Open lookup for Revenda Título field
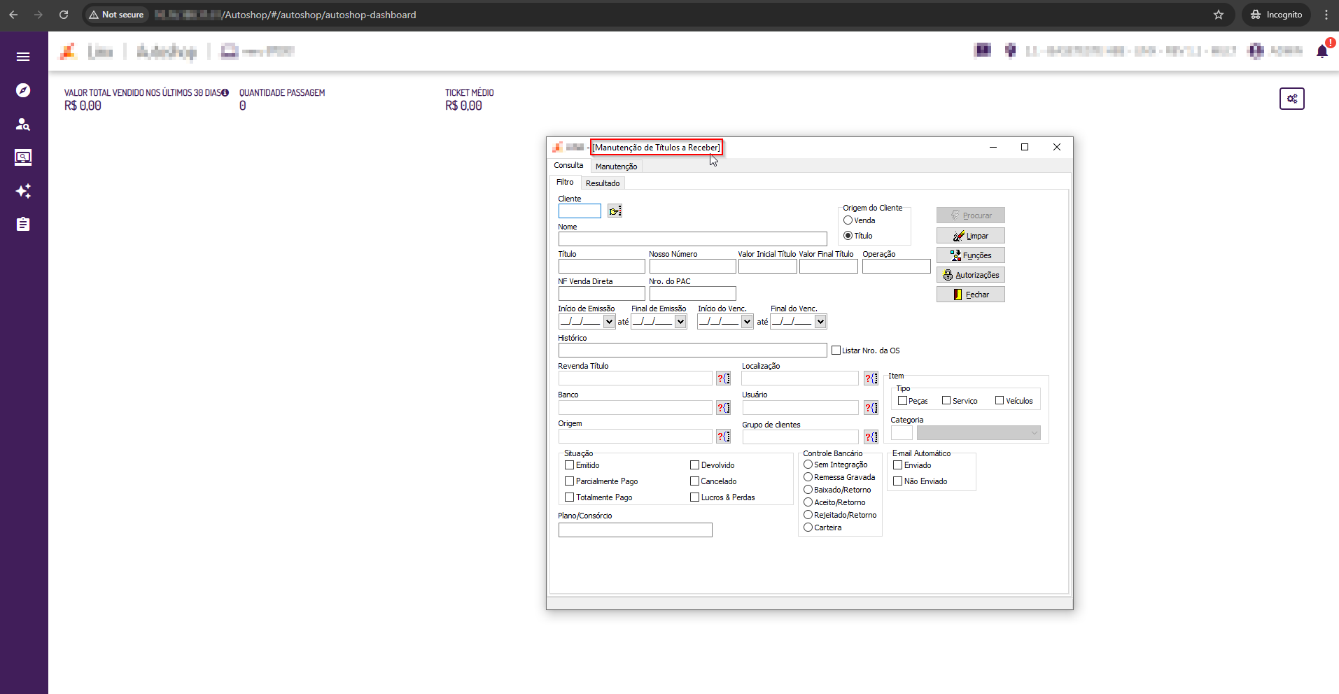This screenshot has height=694, width=1339. 723,378
